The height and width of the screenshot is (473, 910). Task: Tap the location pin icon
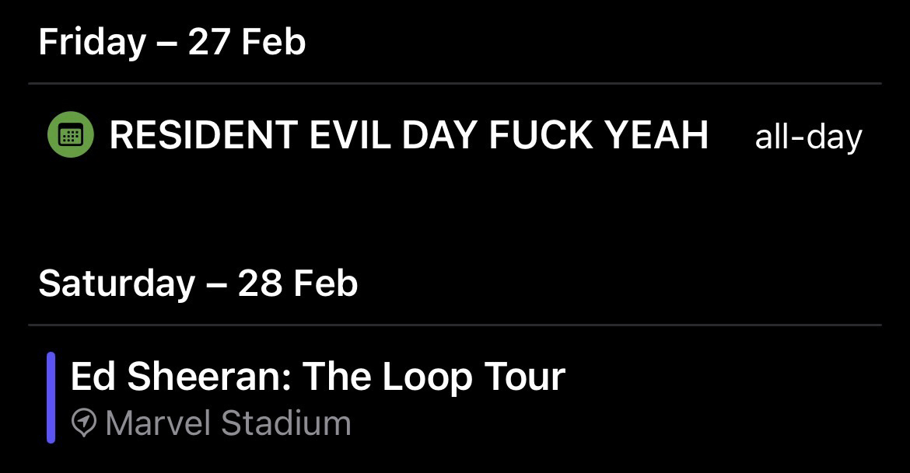84,423
